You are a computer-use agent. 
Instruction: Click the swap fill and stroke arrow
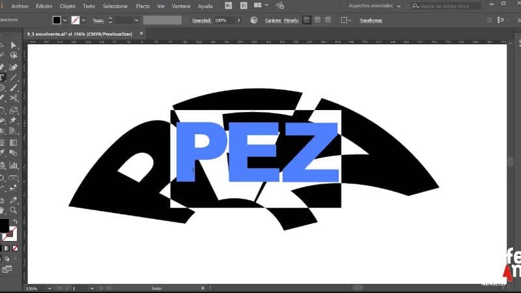tap(15, 221)
